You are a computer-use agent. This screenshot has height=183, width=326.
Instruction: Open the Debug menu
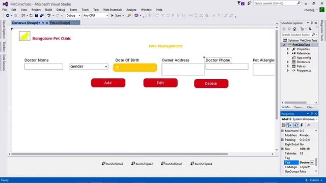(61, 10)
